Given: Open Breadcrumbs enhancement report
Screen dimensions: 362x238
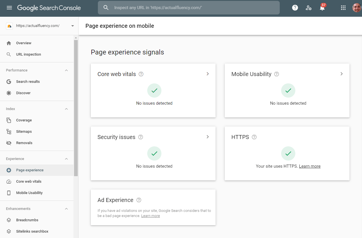Looking at the screenshot, I should coord(37,220).
